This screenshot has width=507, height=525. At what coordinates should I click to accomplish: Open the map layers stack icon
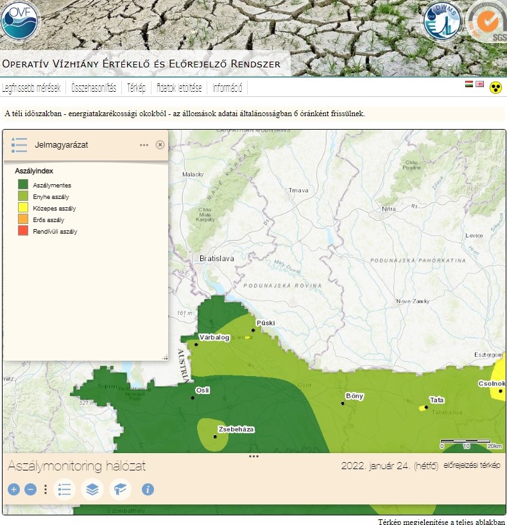click(92, 490)
